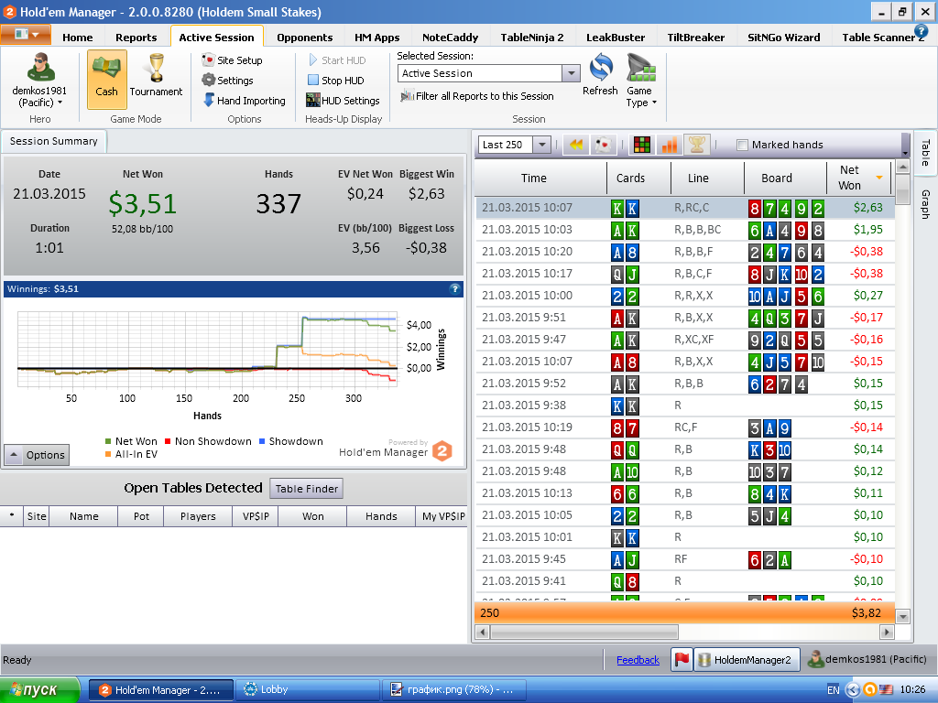
Task: Click the help icon at ribbon top right
Action: [x=922, y=31]
